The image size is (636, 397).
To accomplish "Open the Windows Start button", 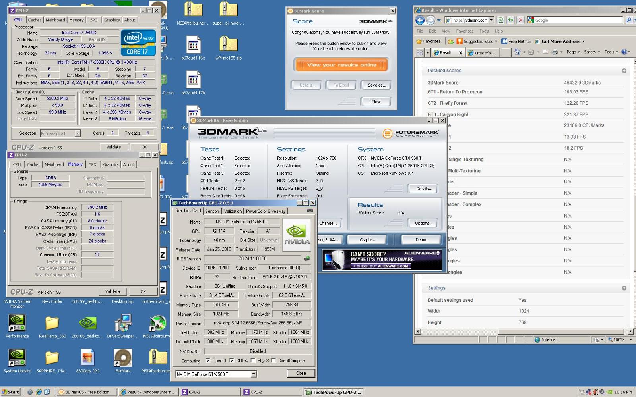I will tap(11, 392).
